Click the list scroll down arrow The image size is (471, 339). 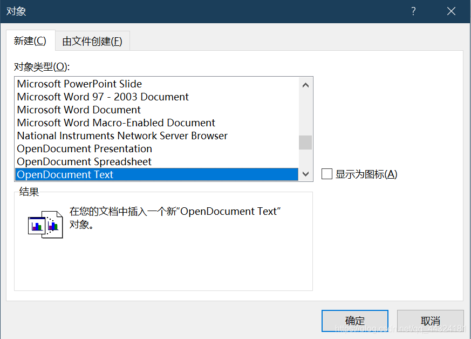[x=305, y=174]
